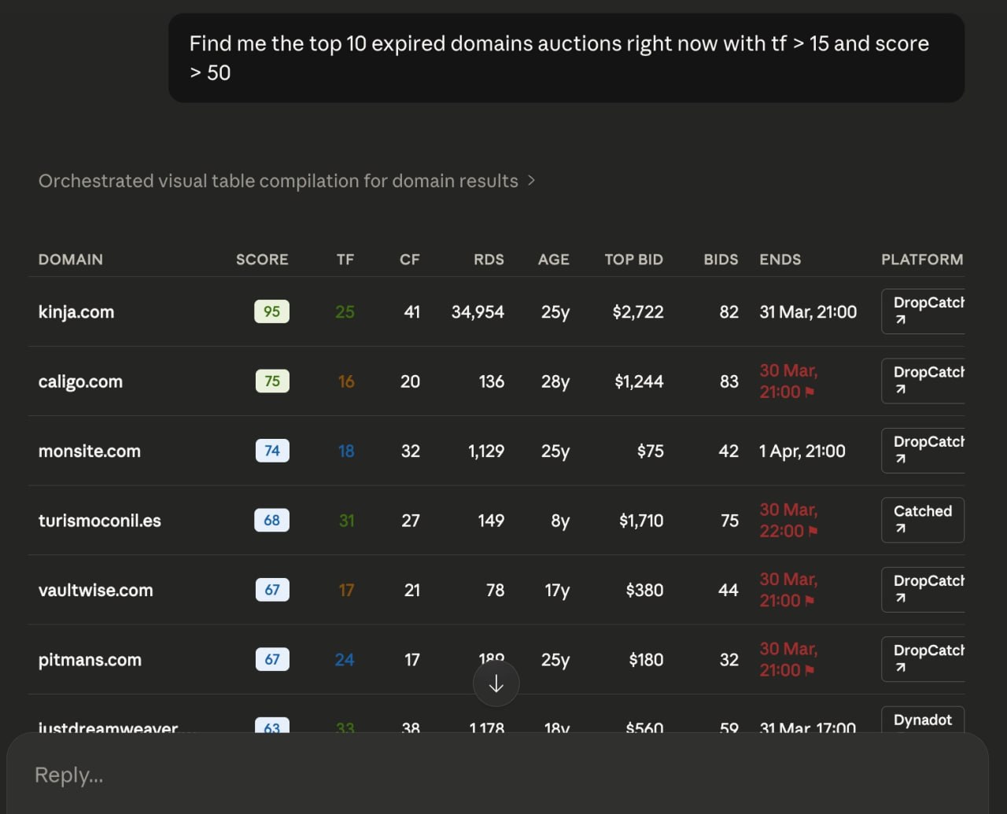Click the TF column header
The height and width of the screenshot is (814, 1007).
345,260
